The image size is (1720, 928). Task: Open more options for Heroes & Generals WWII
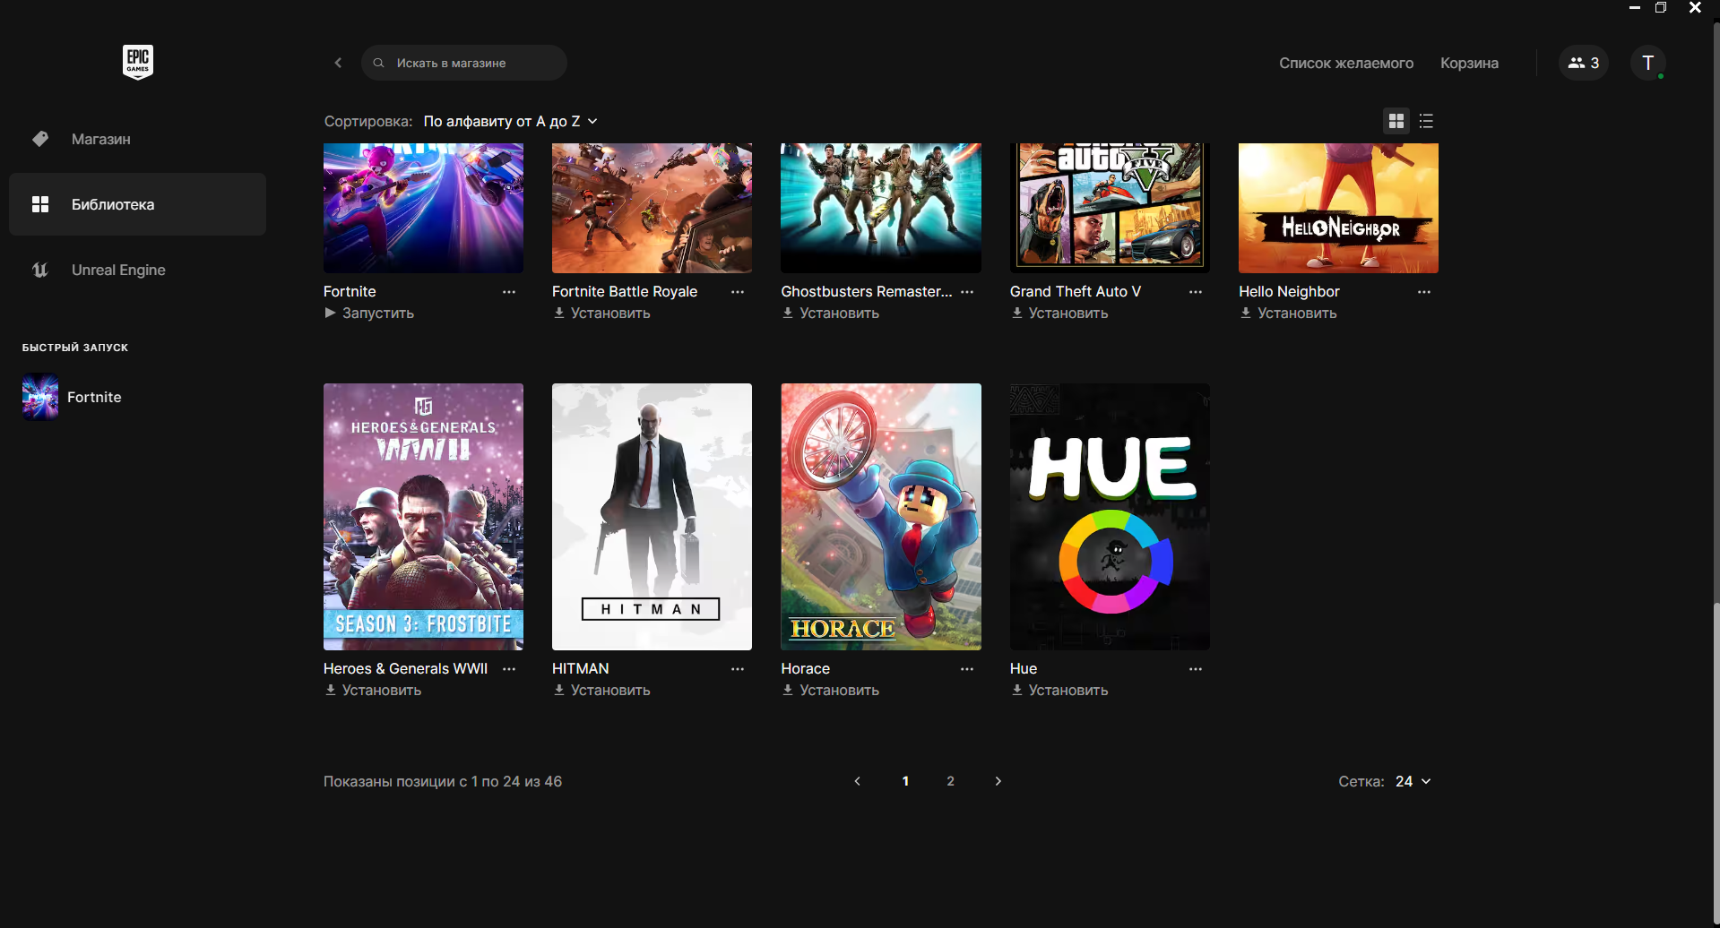(x=509, y=669)
